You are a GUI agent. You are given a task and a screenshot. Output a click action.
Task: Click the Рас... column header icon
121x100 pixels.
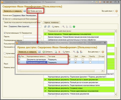click(19, 56)
